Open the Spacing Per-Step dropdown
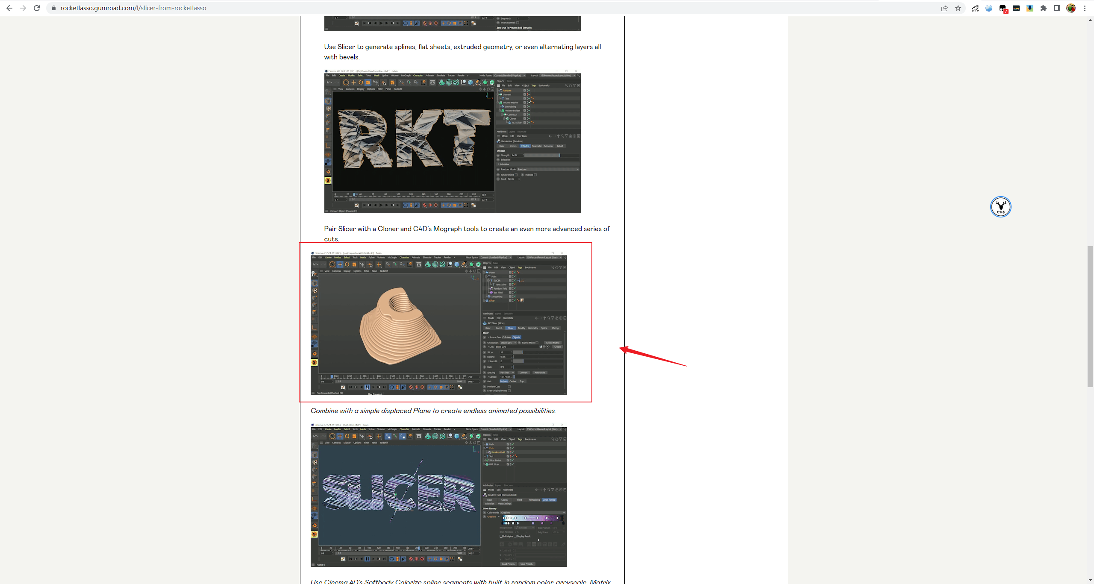 tap(507, 373)
